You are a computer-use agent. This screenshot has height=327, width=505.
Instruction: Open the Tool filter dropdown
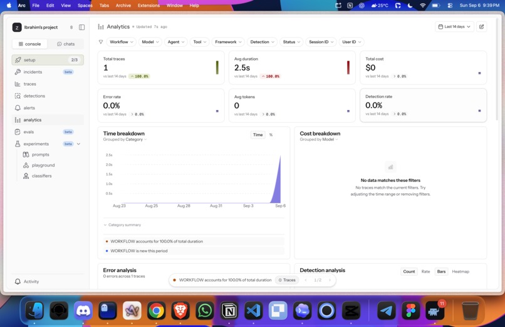[x=200, y=42]
